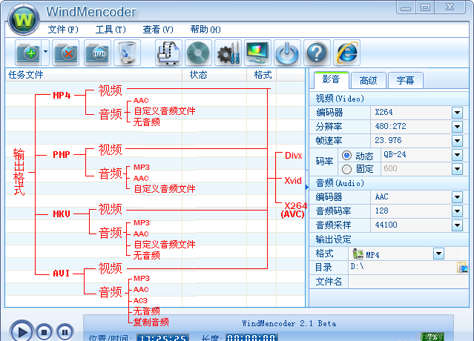
Task: Open the 查看(V) menu
Action: pyautogui.click(x=158, y=30)
